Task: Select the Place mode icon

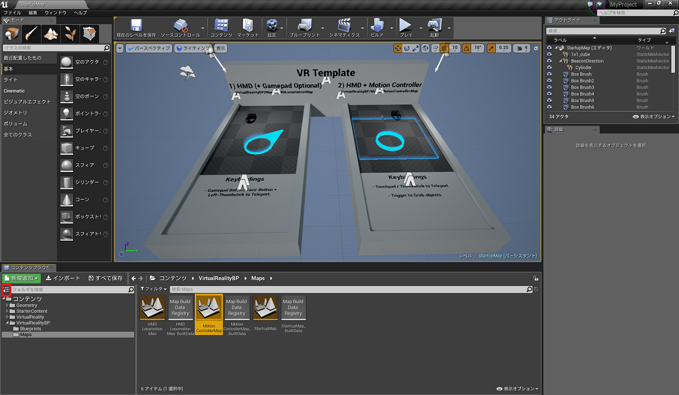Action: 12,34
